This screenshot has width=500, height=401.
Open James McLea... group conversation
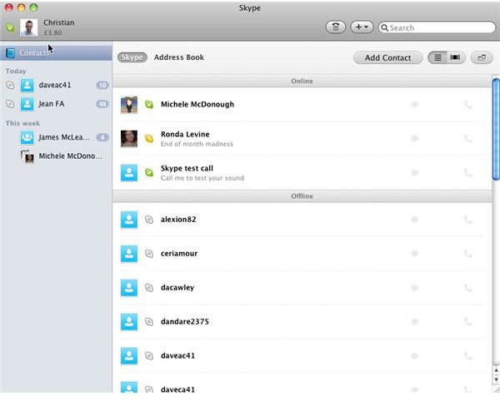click(56, 137)
